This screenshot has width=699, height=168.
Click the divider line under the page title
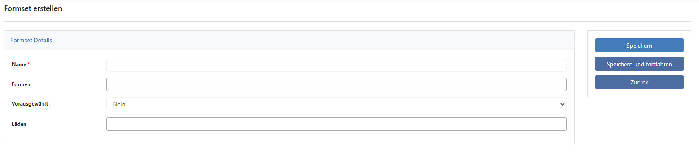pos(347,21)
